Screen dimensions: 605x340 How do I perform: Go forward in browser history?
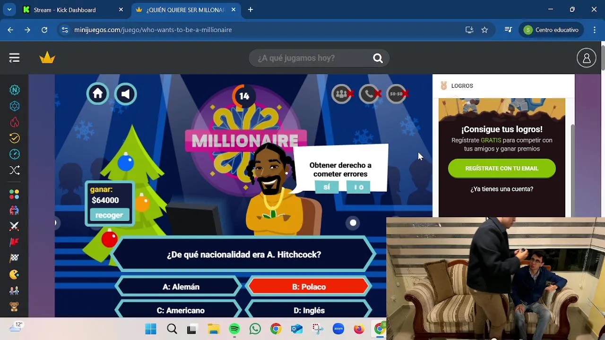[27, 30]
